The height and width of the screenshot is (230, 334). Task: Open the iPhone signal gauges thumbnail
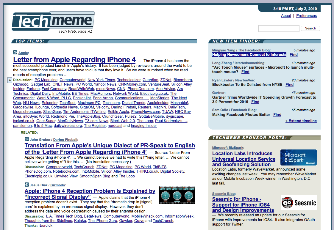tap(177, 195)
